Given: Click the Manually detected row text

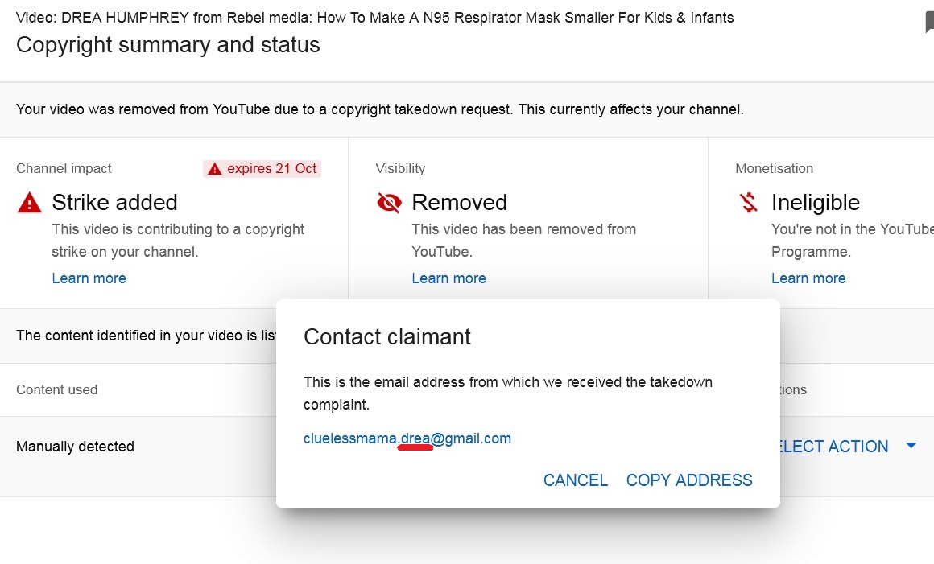Looking at the screenshot, I should pos(75,447).
